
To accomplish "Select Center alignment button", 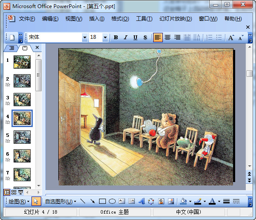I will pyautogui.click(x=168, y=38).
